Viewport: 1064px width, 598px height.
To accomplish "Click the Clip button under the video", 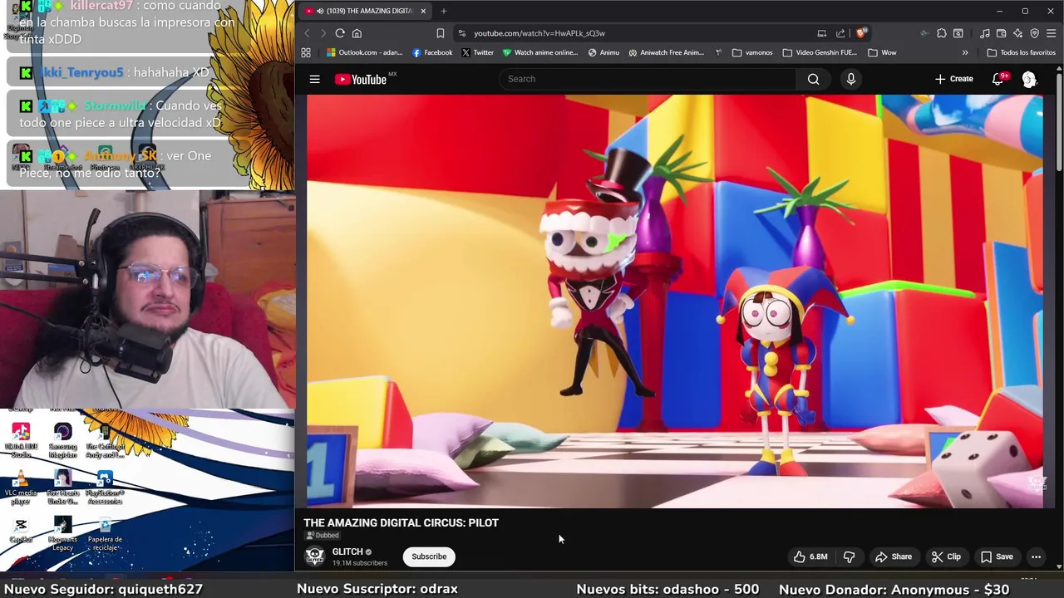I will click(x=946, y=556).
